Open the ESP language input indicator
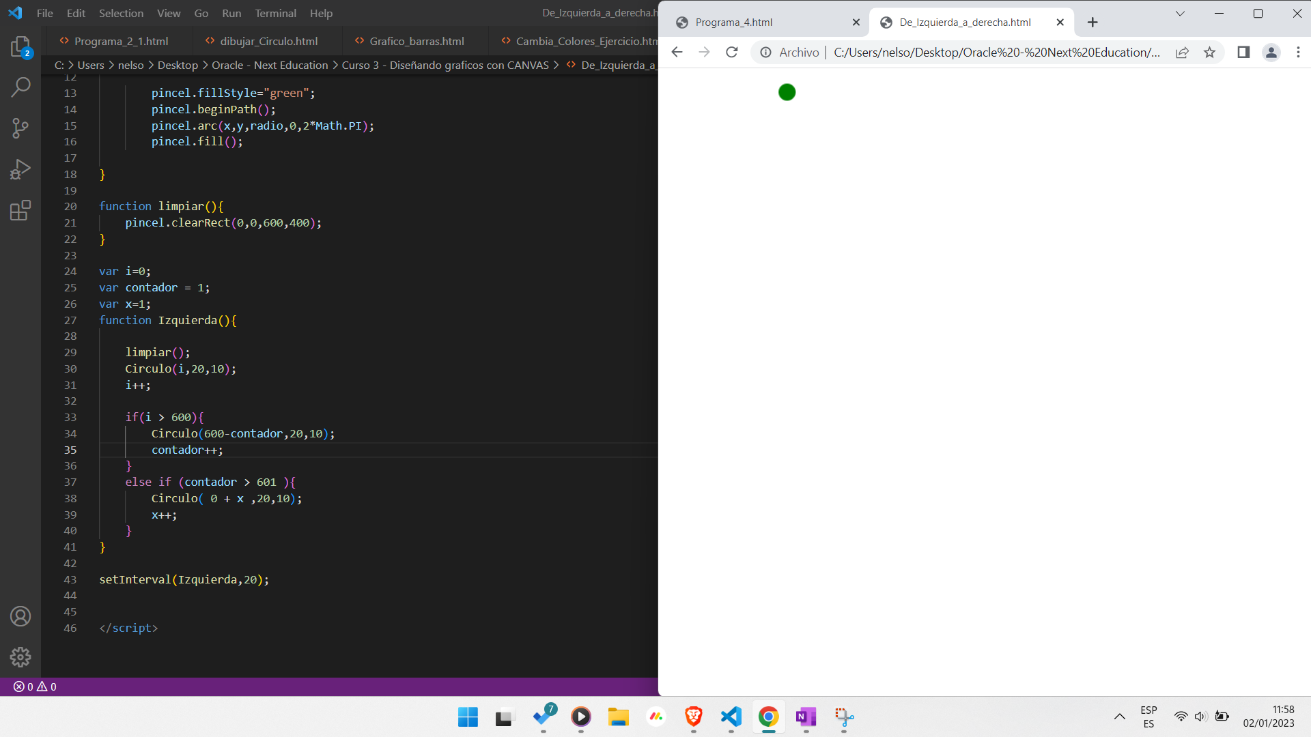 pos(1148,717)
